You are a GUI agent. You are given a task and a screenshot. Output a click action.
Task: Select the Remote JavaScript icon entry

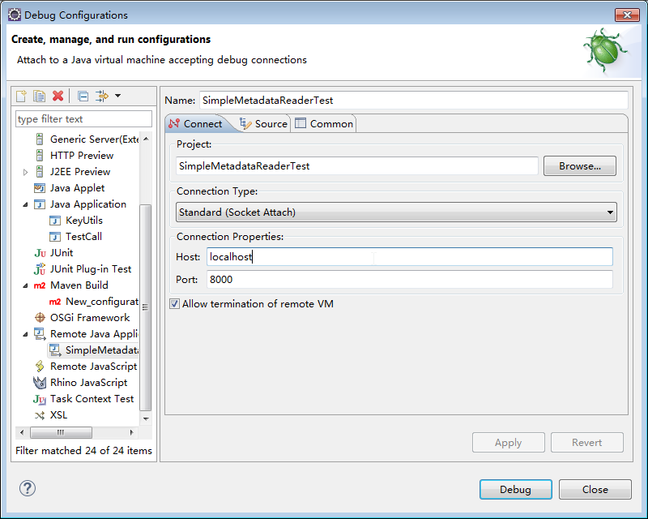point(39,367)
